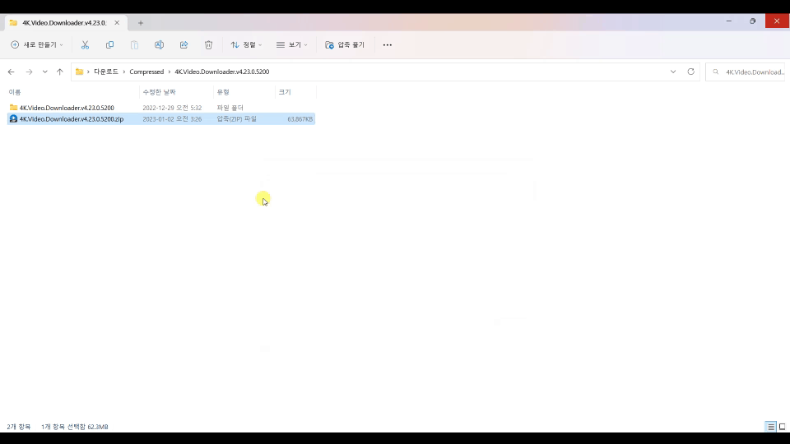This screenshot has width=790, height=444.
Task: Select 4K.Video.Downloader.v4.23.0.5200.zip file name
Action: point(72,118)
